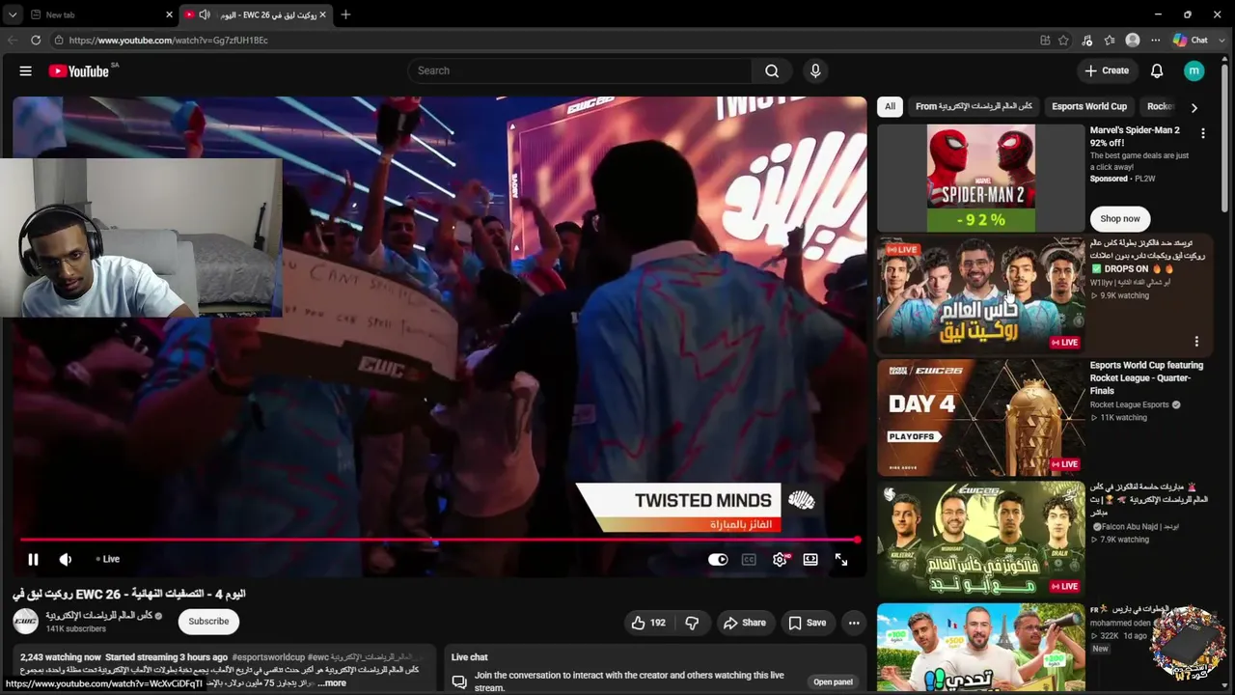Open more actions under the video

coord(854,623)
